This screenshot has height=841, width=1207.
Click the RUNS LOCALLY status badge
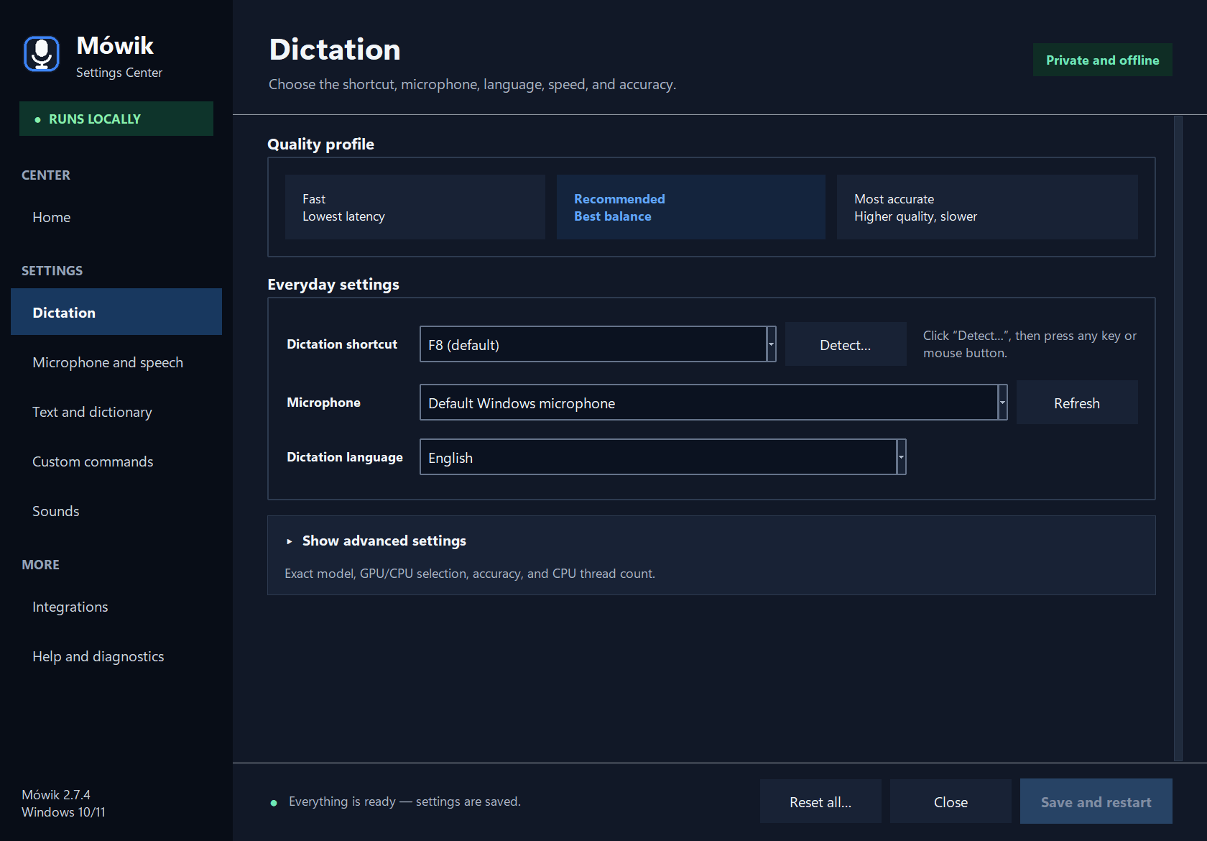pyautogui.click(x=116, y=119)
